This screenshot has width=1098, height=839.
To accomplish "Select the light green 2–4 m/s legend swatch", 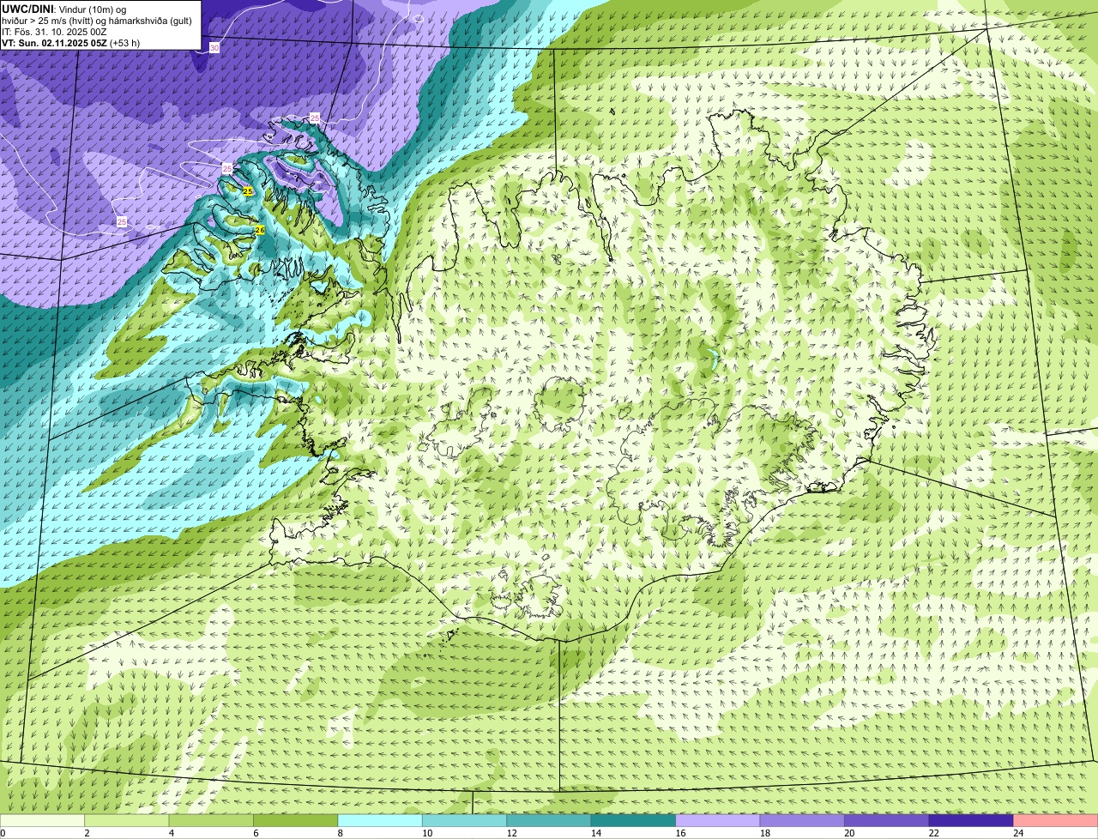I will (x=127, y=820).
